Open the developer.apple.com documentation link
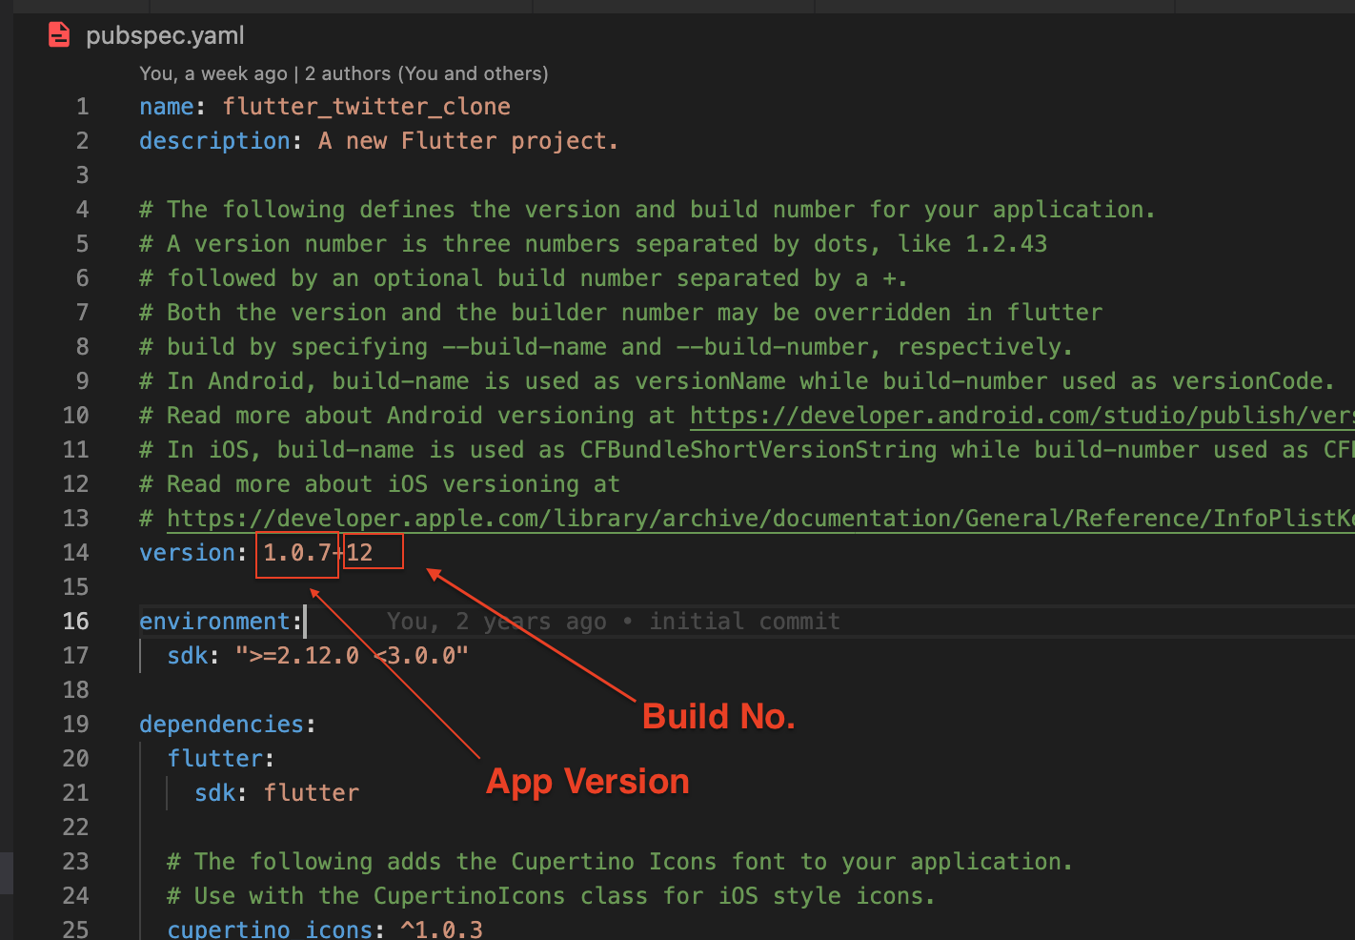The image size is (1355, 940). 760,518
